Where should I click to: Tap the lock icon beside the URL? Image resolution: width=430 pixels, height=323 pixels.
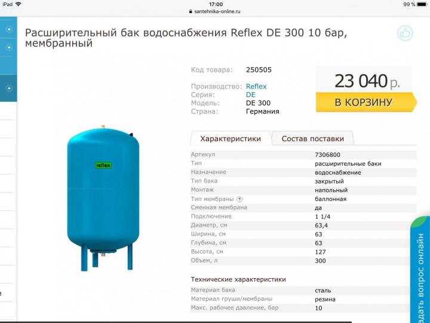(191, 11)
